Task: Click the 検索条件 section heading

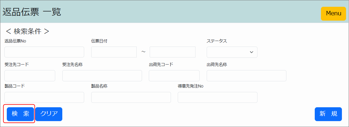Action: 27,31
